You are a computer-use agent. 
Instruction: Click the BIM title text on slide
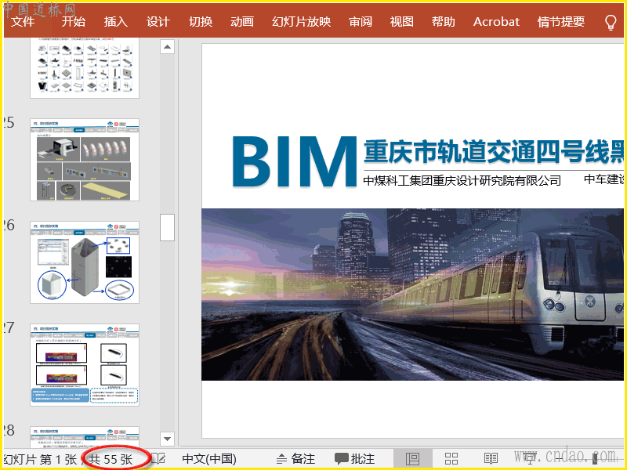[x=295, y=162]
